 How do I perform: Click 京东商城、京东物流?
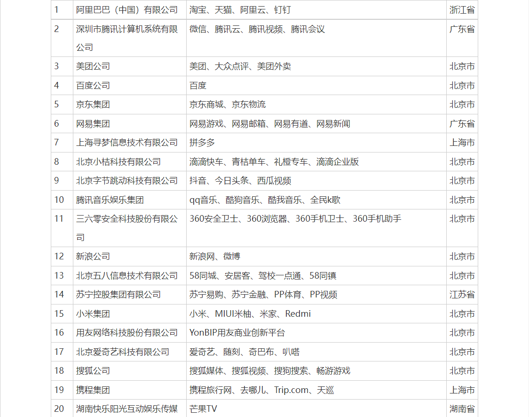pos(228,104)
